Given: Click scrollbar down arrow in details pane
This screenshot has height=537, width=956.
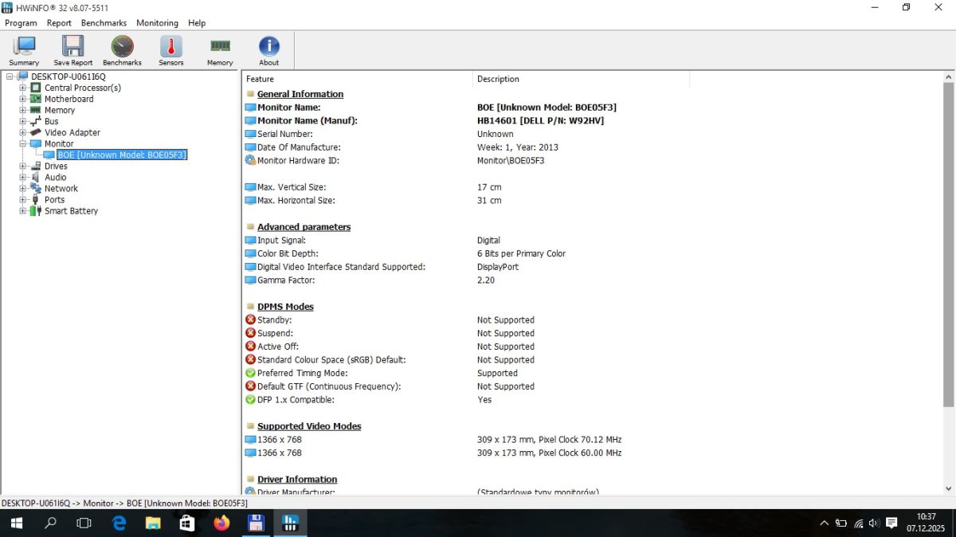Looking at the screenshot, I should (x=948, y=488).
